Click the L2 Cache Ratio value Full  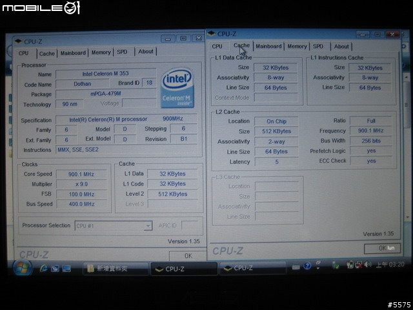[x=371, y=121]
